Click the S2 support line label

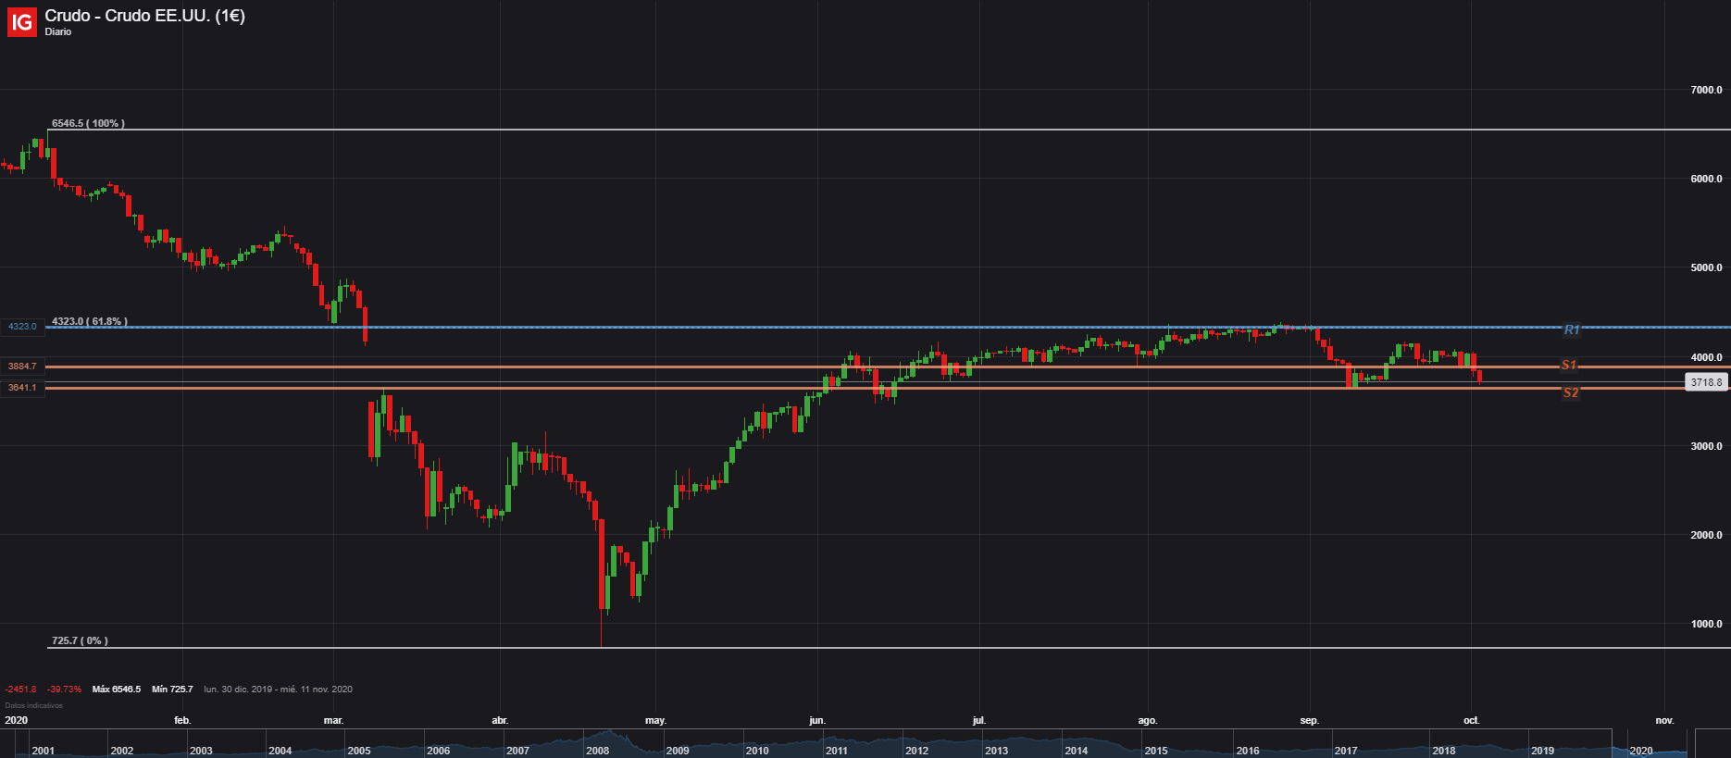click(x=1571, y=392)
